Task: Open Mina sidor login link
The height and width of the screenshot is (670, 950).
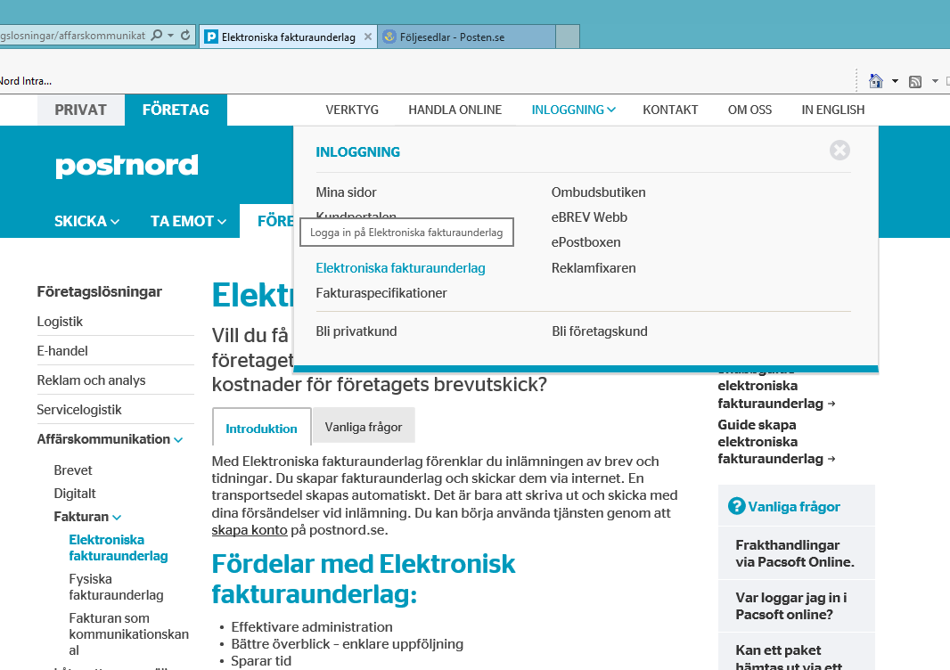Action: pyautogui.click(x=346, y=192)
